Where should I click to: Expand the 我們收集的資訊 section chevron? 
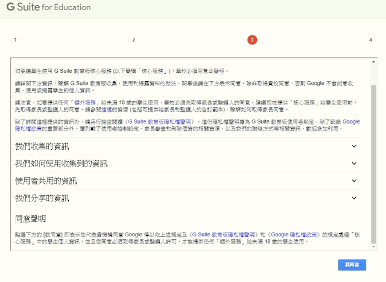tap(354, 146)
